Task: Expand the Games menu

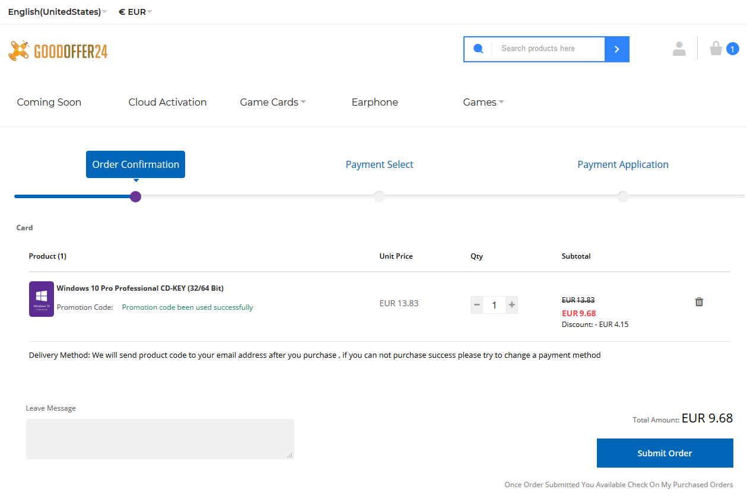Action: (484, 102)
